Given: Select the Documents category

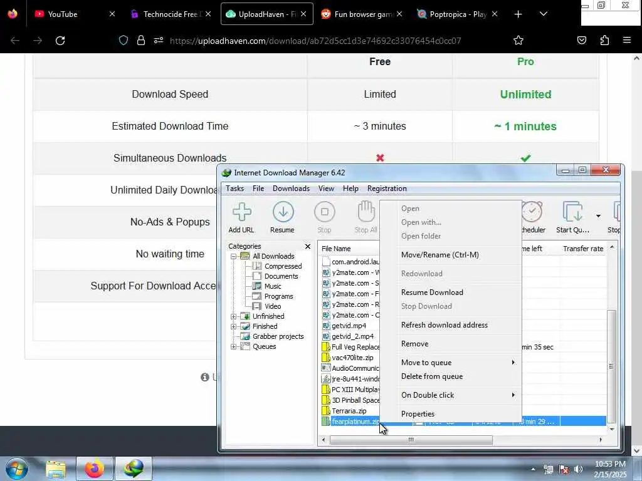Looking at the screenshot, I should coord(281,276).
